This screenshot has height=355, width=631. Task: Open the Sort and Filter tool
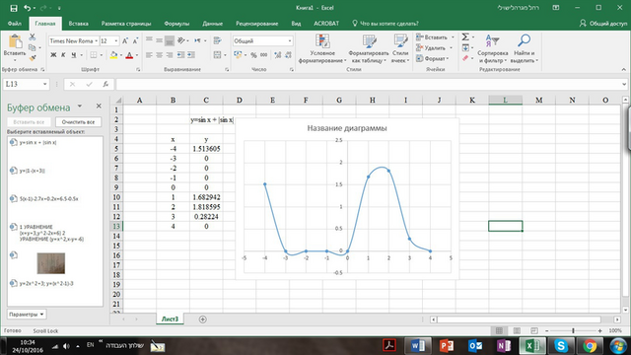pyautogui.click(x=493, y=48)
